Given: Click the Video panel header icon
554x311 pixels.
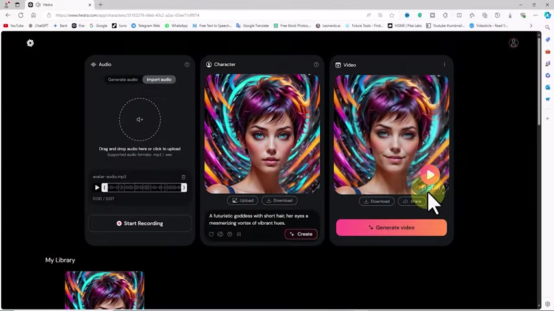Looking at the screenshot, I should tap(338, 65).
